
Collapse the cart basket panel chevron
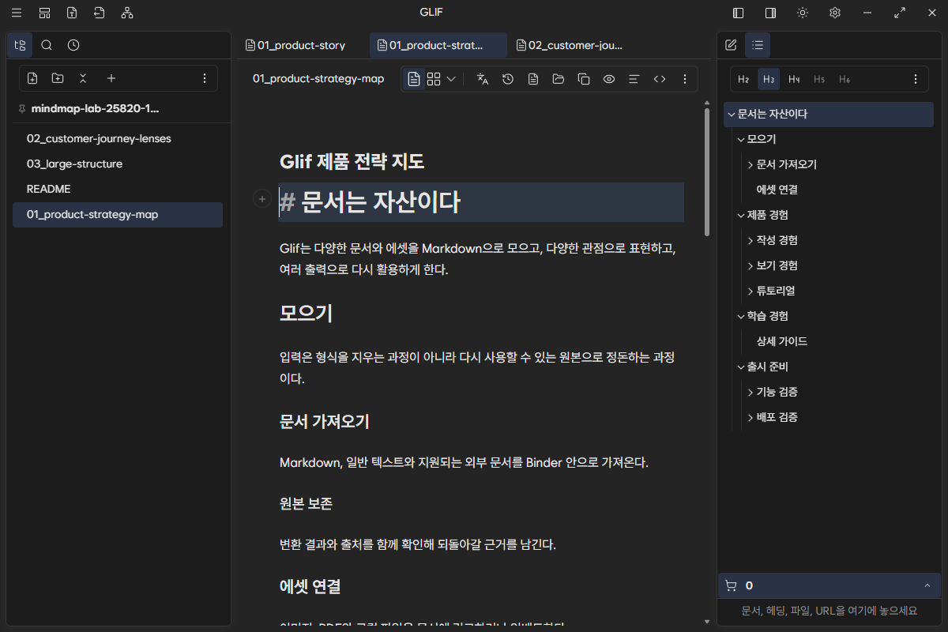(x=927, y=585)
